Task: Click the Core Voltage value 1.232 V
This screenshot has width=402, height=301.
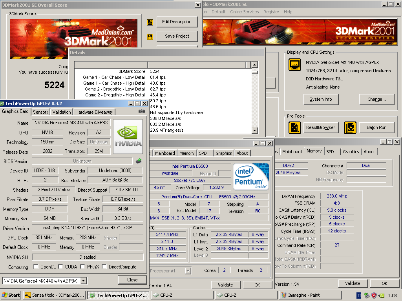Action: coord(217,188)
